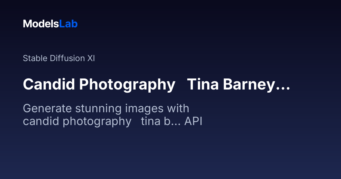Open the "Candid Photography Tina Barney…" title
Screen dimensions: 341x179
(156, 84)
